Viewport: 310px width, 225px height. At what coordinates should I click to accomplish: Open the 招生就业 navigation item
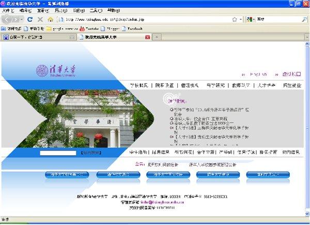click(x=292, y=85)
